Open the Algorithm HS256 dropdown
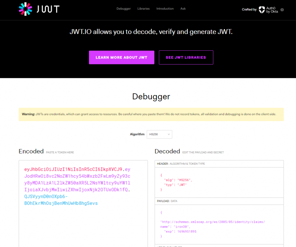This screenshot has height=247, width=296. [x=159, y=134]
